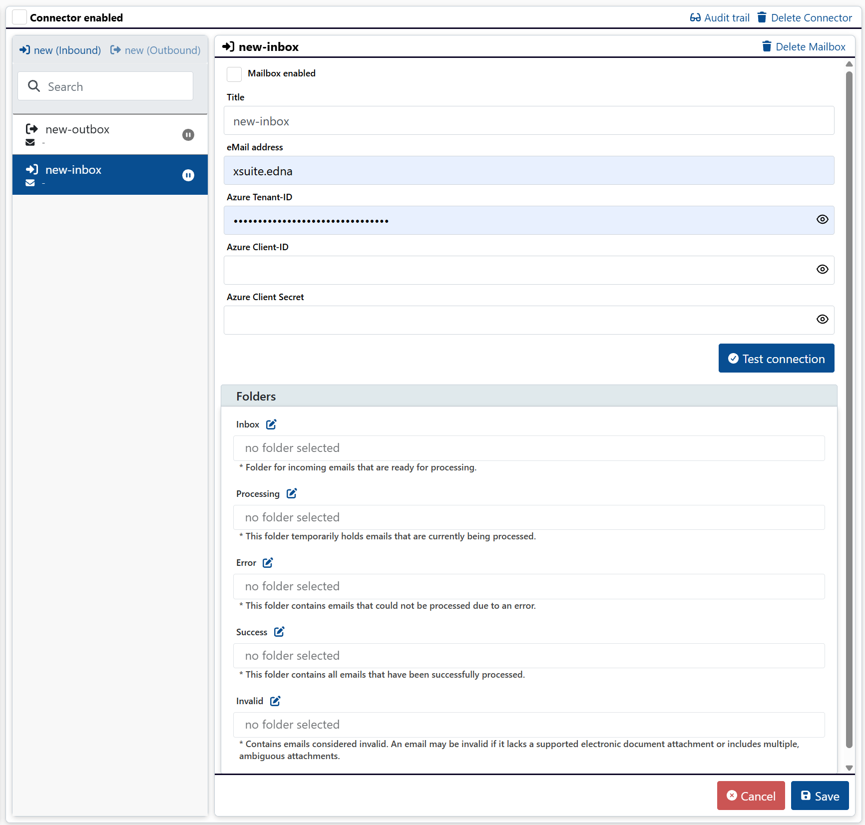The image size is (865, 825).
Task: Switch to the new (Inbound) tab
Action: pos(59,50)
